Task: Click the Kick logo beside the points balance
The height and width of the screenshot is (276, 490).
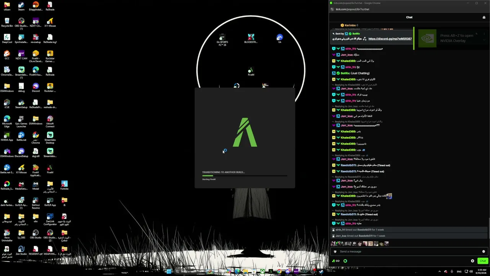Action: click(345, 261)
